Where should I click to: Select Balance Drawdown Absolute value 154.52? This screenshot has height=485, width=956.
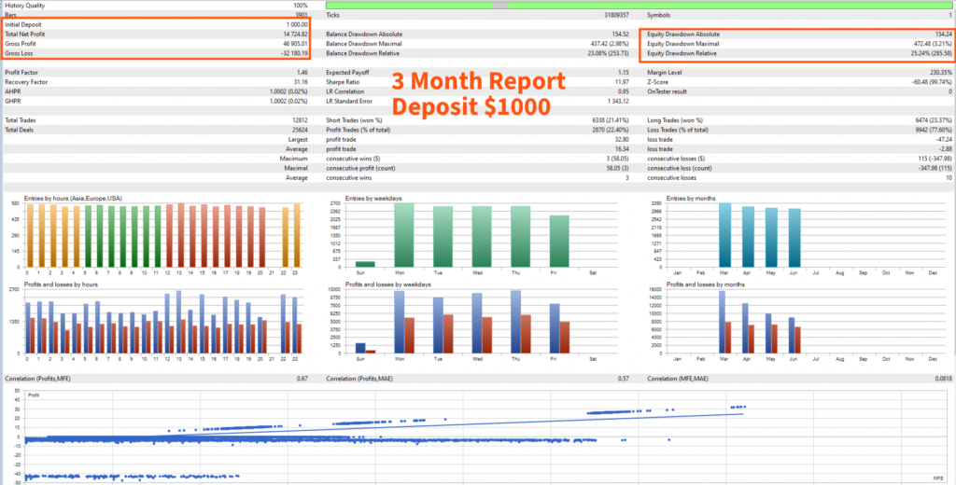(621, 35)
